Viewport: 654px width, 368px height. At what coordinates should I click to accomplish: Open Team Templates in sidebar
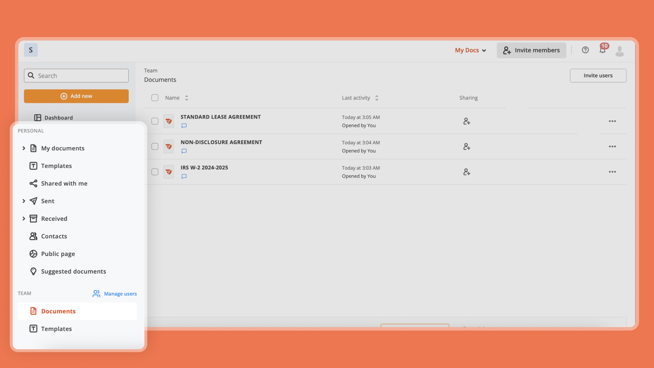coord(56,328)
